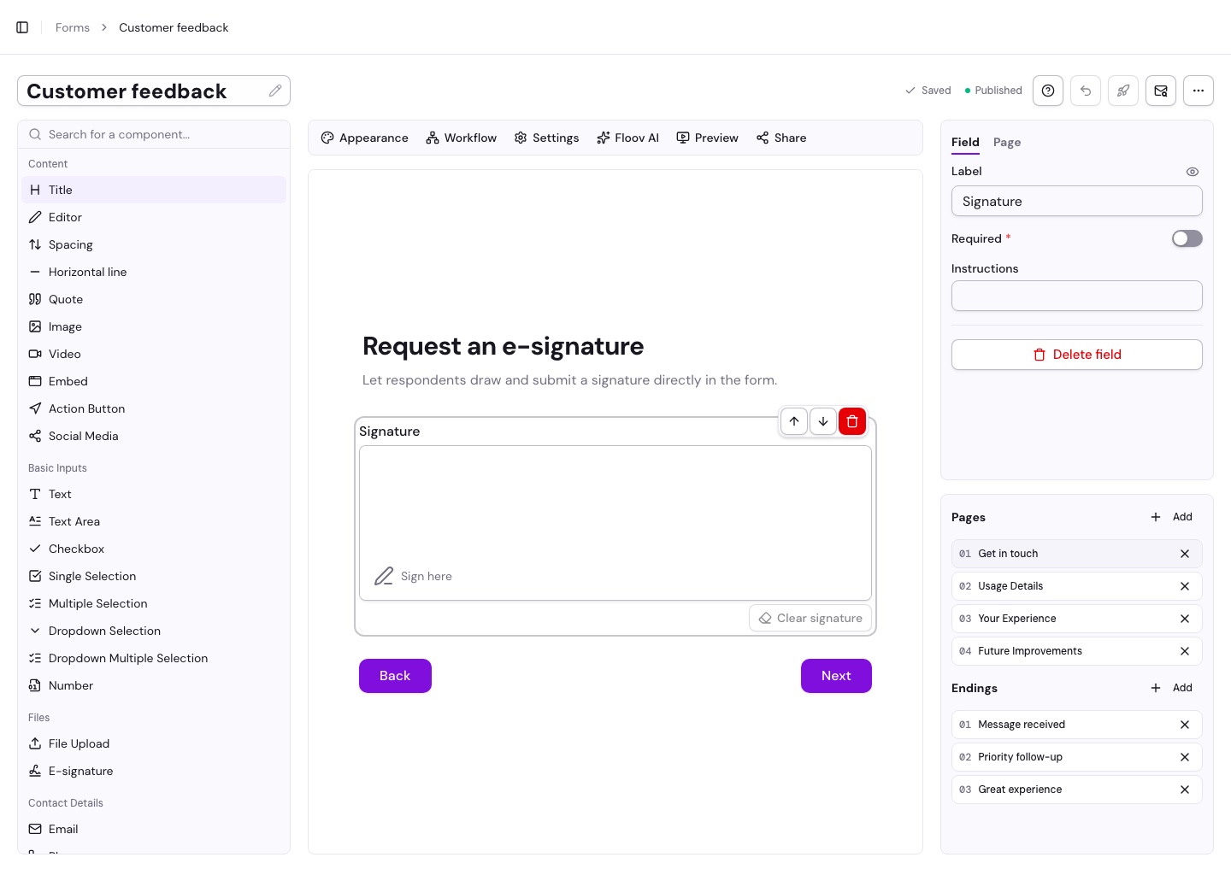This screenshot has width=1231, height=875.
Task: Move the Signature field down
Action: [x=823, y=421]
